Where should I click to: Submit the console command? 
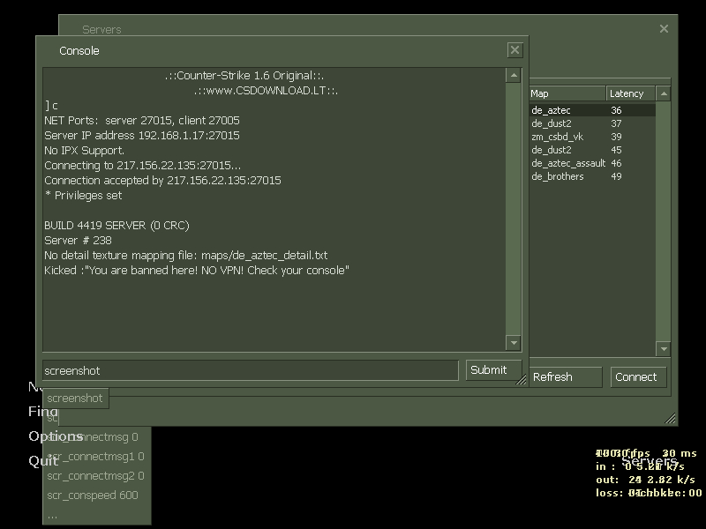(x=493, y=369)
